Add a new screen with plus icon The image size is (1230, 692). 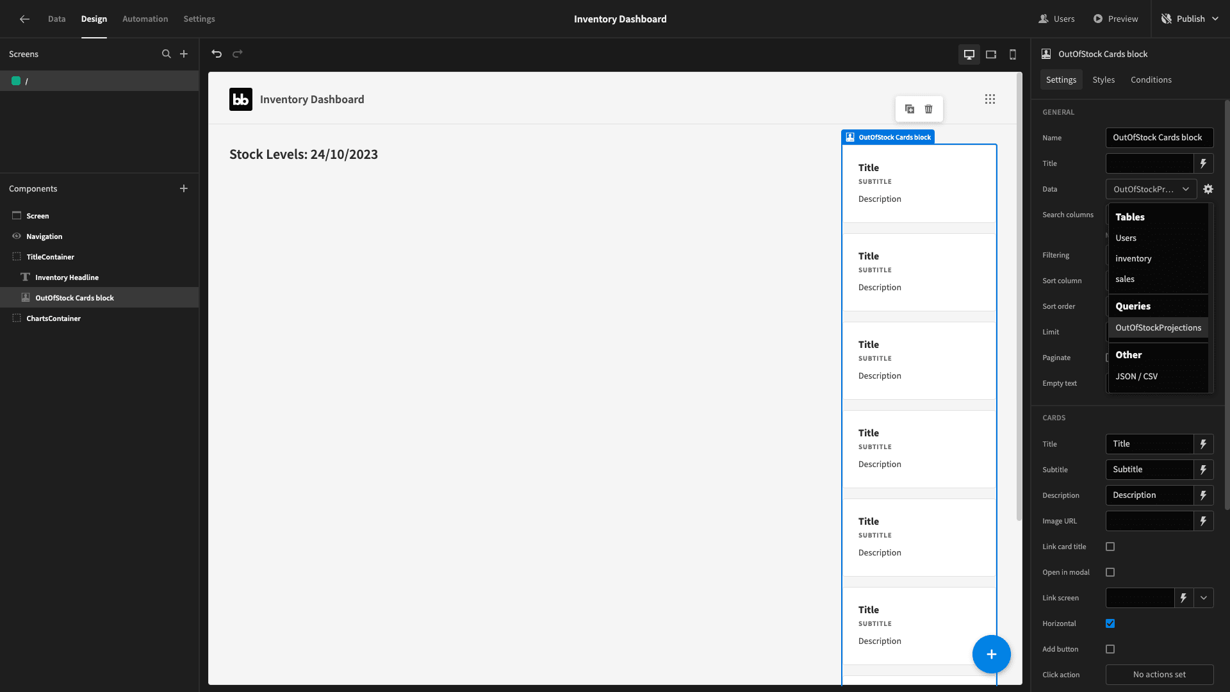[x=184, y=54]
